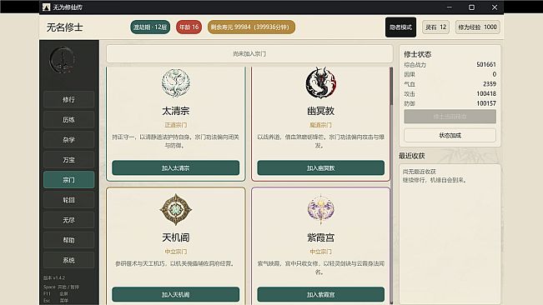The height and width of the screenshot is (305, 543).
Task: Click the 天机阁 sect title
Action: click(175, 237)
